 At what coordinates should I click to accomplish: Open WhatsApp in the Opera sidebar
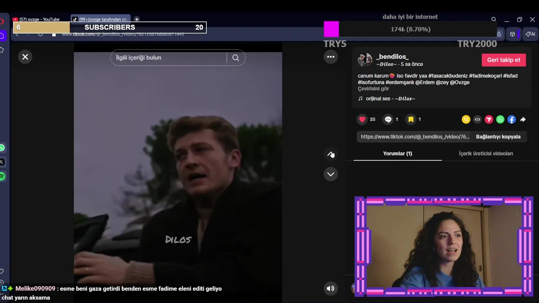point(2,148)
